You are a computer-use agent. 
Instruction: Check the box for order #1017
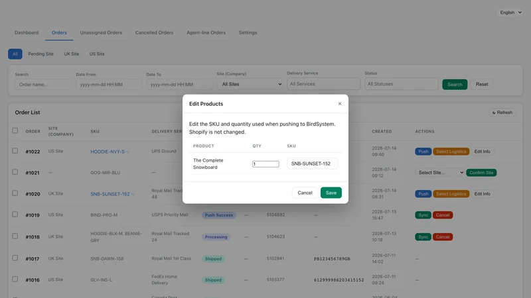pyautogui.click(x=15, y=258)
